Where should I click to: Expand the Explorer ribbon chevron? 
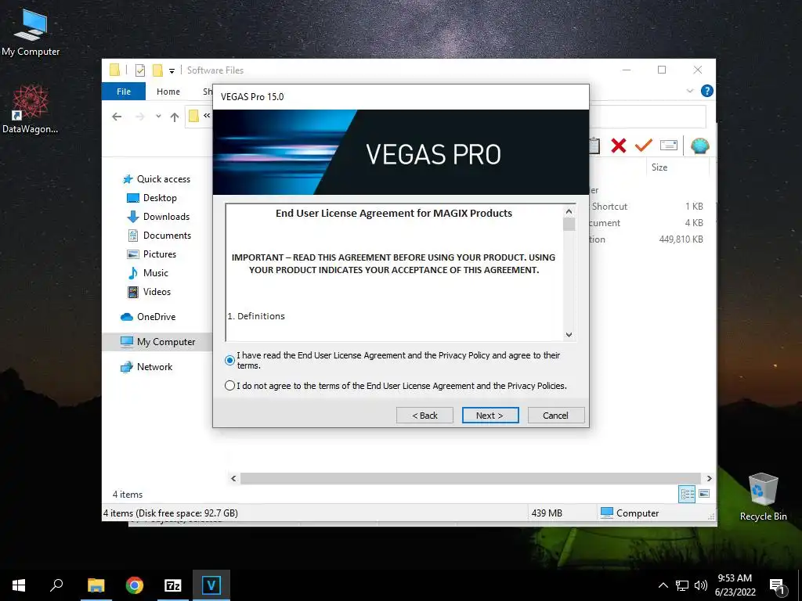pyautogui.click(x=689, y=91)
